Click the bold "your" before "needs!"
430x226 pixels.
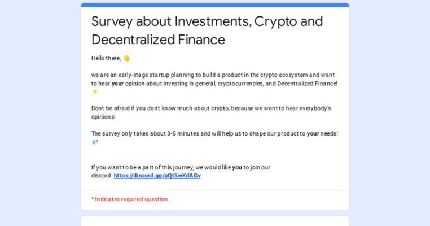click(x=313, y=134)
